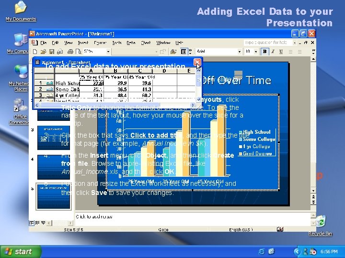Image resolution: width=345 pixels, height=258 pixels.
Task: Open the File menu
Action: 44,43
